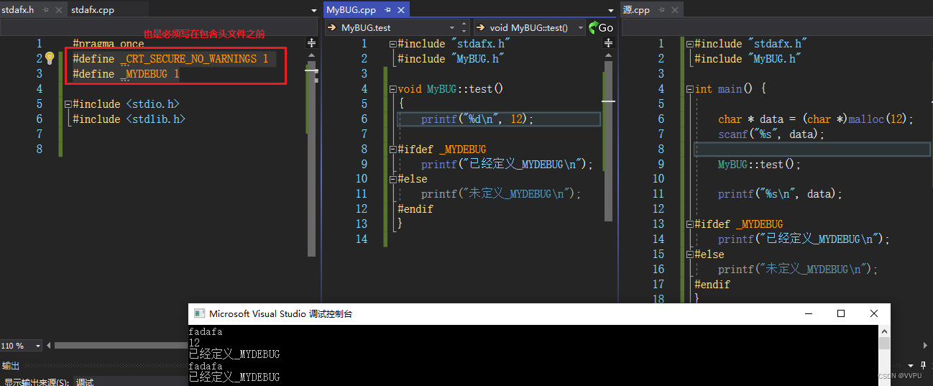Click the printf("%s\n", data); line in 源.cpp
Screen dimensions: 933x386
(x=780, y=195)
